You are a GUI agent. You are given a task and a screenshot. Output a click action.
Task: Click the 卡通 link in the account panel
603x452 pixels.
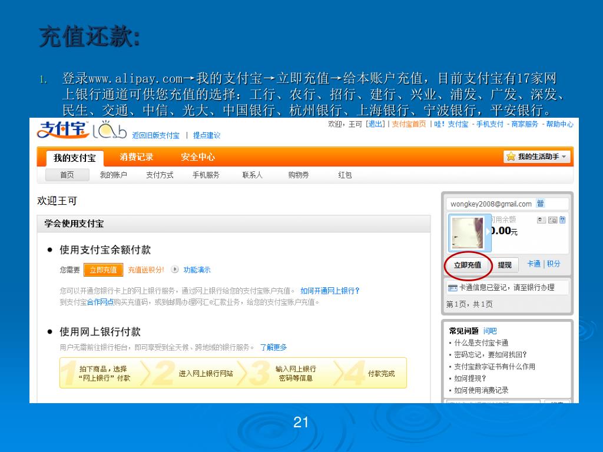click(534, 264)
